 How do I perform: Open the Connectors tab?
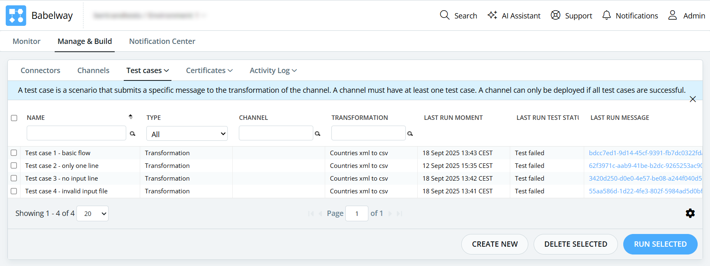pyautogui.click(x=40, y=71)
